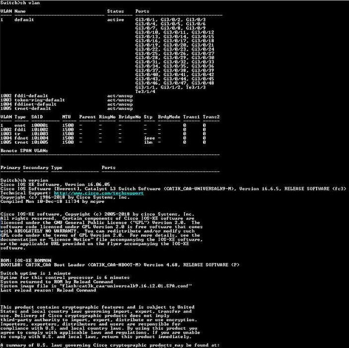Click port Gi3/0/48 in the list
349x348 pixels.
pyautogui.click(x=203, y=83)
